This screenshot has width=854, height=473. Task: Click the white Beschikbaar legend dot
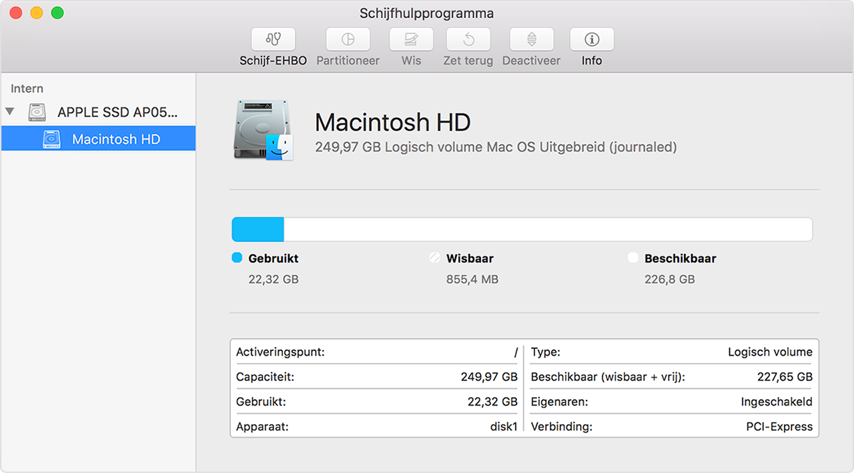point(633,258)
